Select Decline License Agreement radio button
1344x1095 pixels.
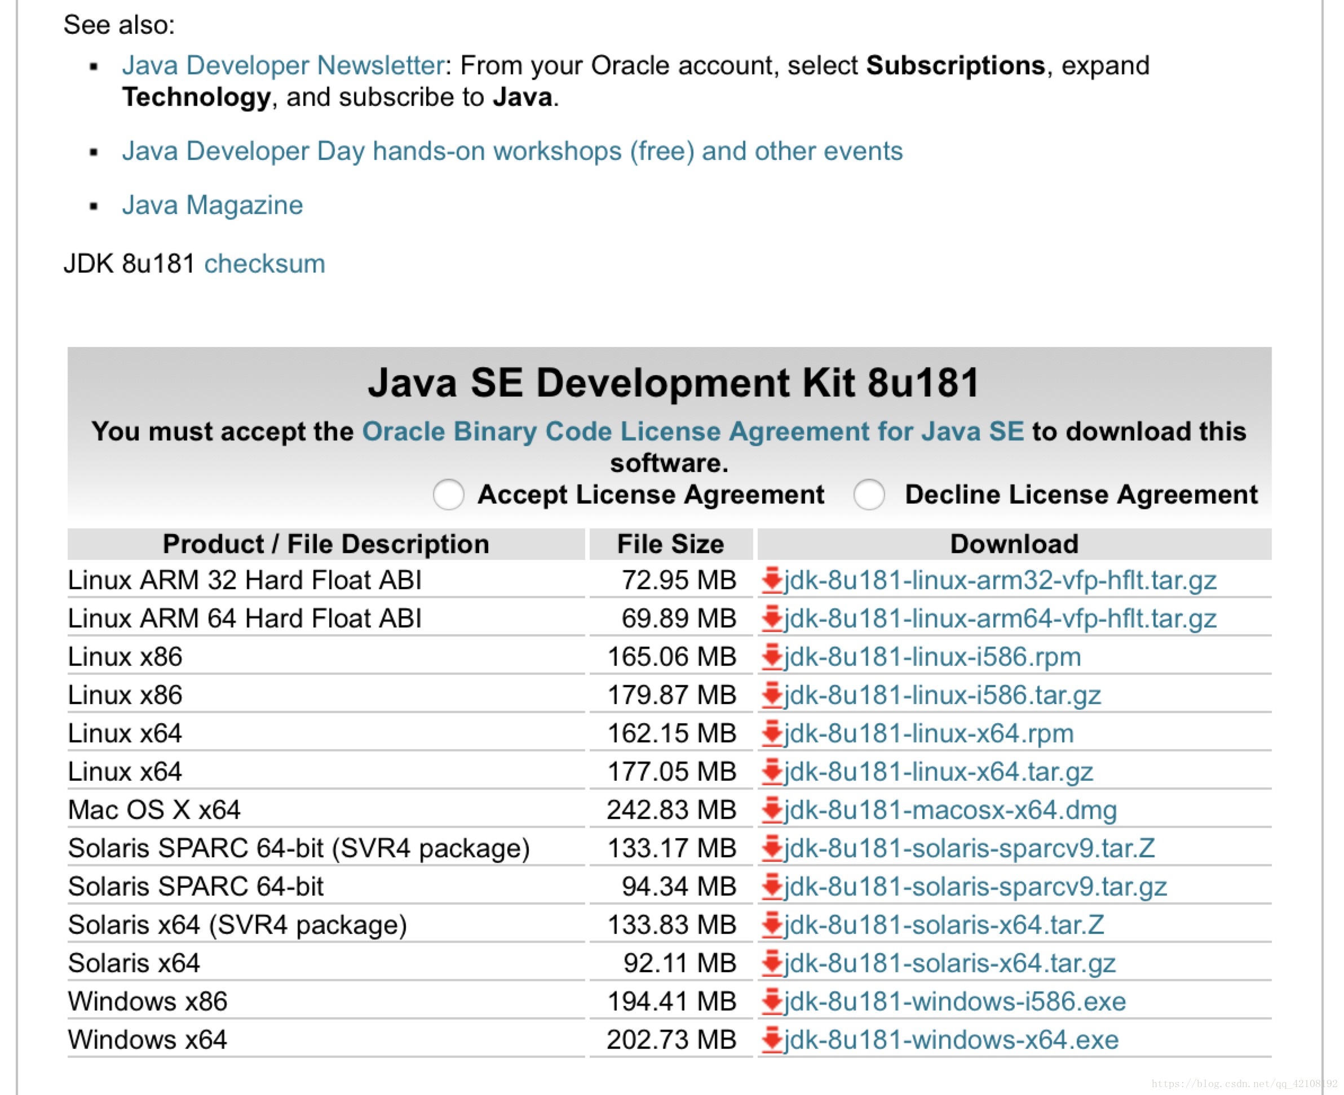[869, 494]
